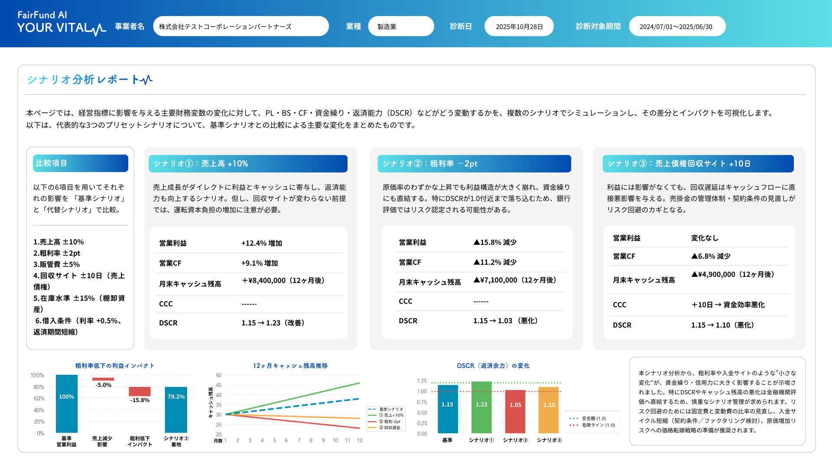
Task: Click the green 1.23 DSCR bar
Action: click(481, 407)
